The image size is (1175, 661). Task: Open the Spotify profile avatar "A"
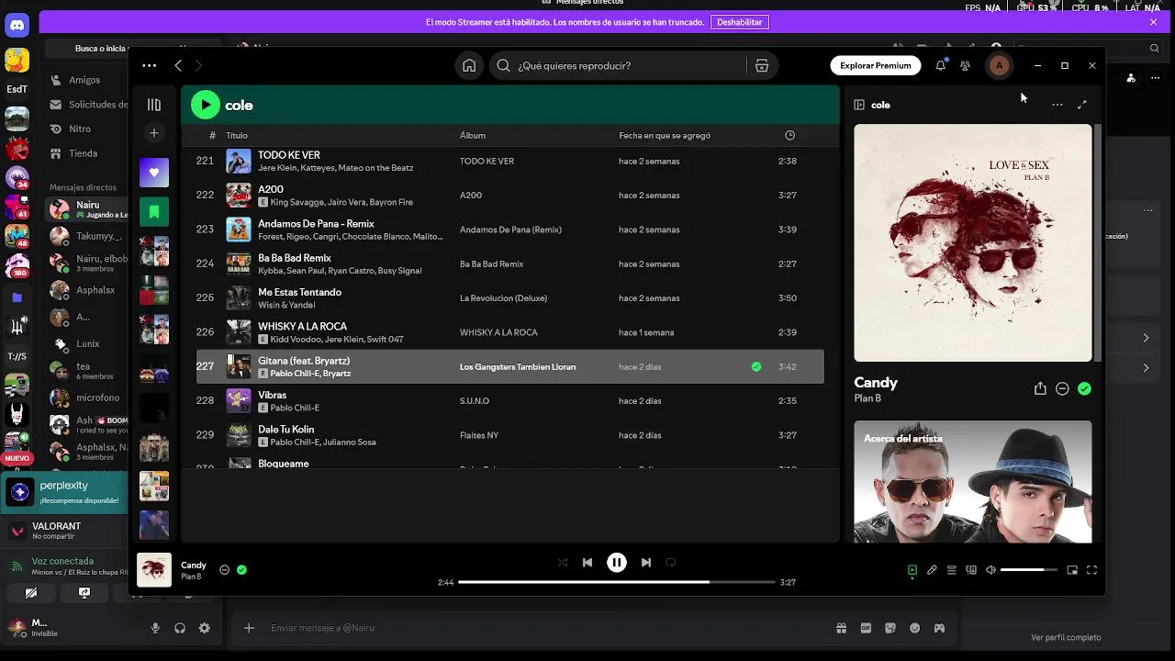click(x=999, y=65)
